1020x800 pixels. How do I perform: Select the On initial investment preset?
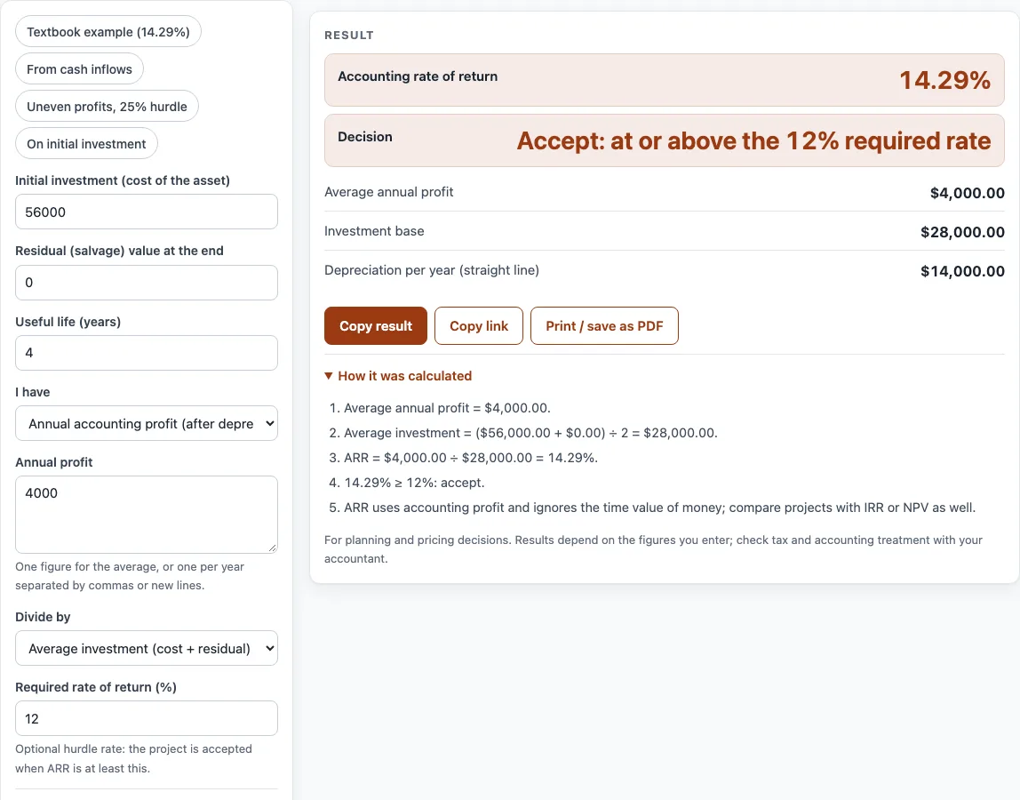pyautogui.click(x=86, y=144)
